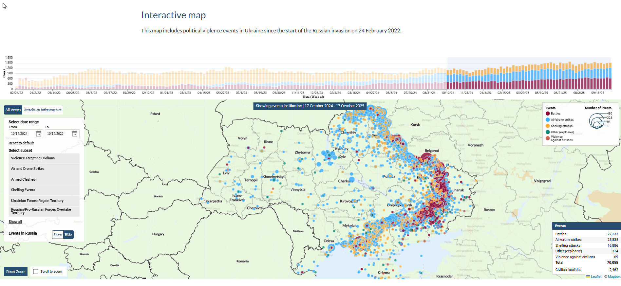Click the Air/drone strikes legend dot

coord(548,120)
